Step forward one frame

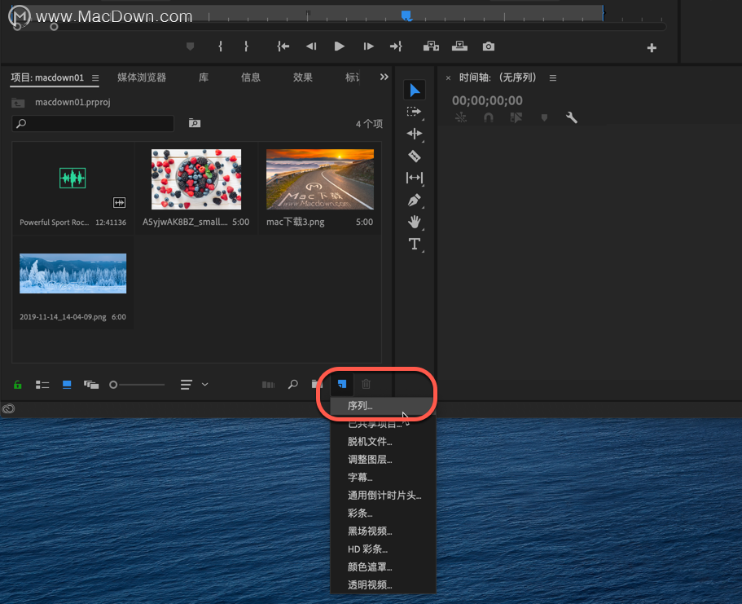(368, 46)
